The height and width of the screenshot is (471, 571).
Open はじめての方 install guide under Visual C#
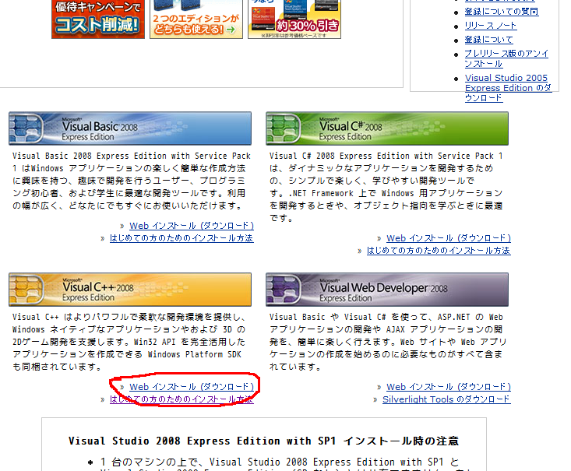click(x=438, y=251)
